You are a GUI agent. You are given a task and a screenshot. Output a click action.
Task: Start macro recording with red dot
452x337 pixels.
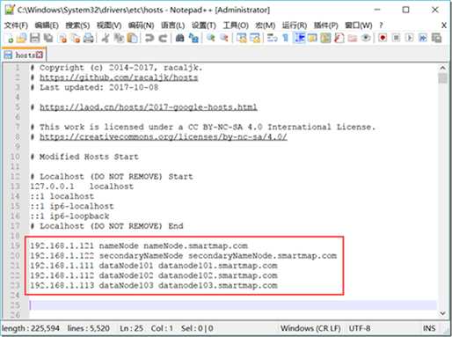click(x=383, y=38)
